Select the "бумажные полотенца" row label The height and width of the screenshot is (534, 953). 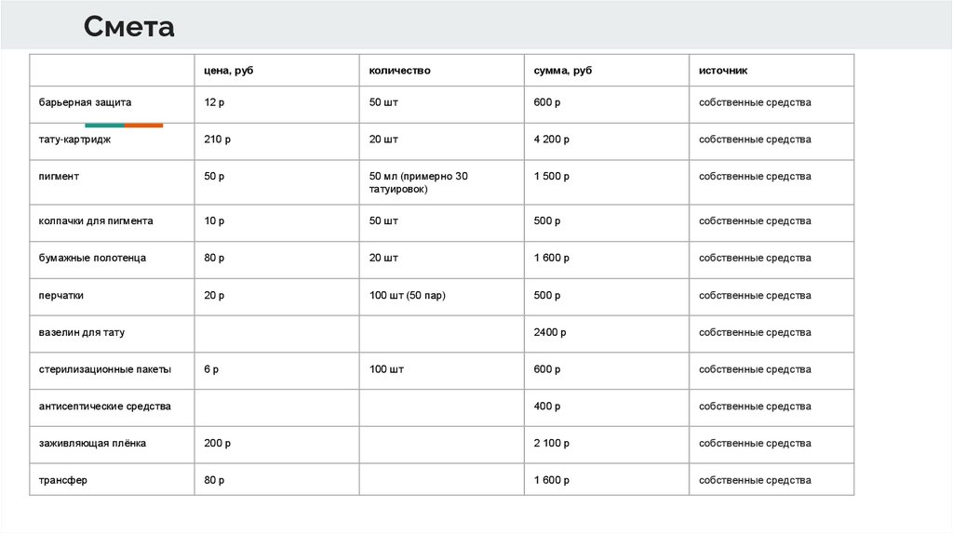tap(92, 258)
